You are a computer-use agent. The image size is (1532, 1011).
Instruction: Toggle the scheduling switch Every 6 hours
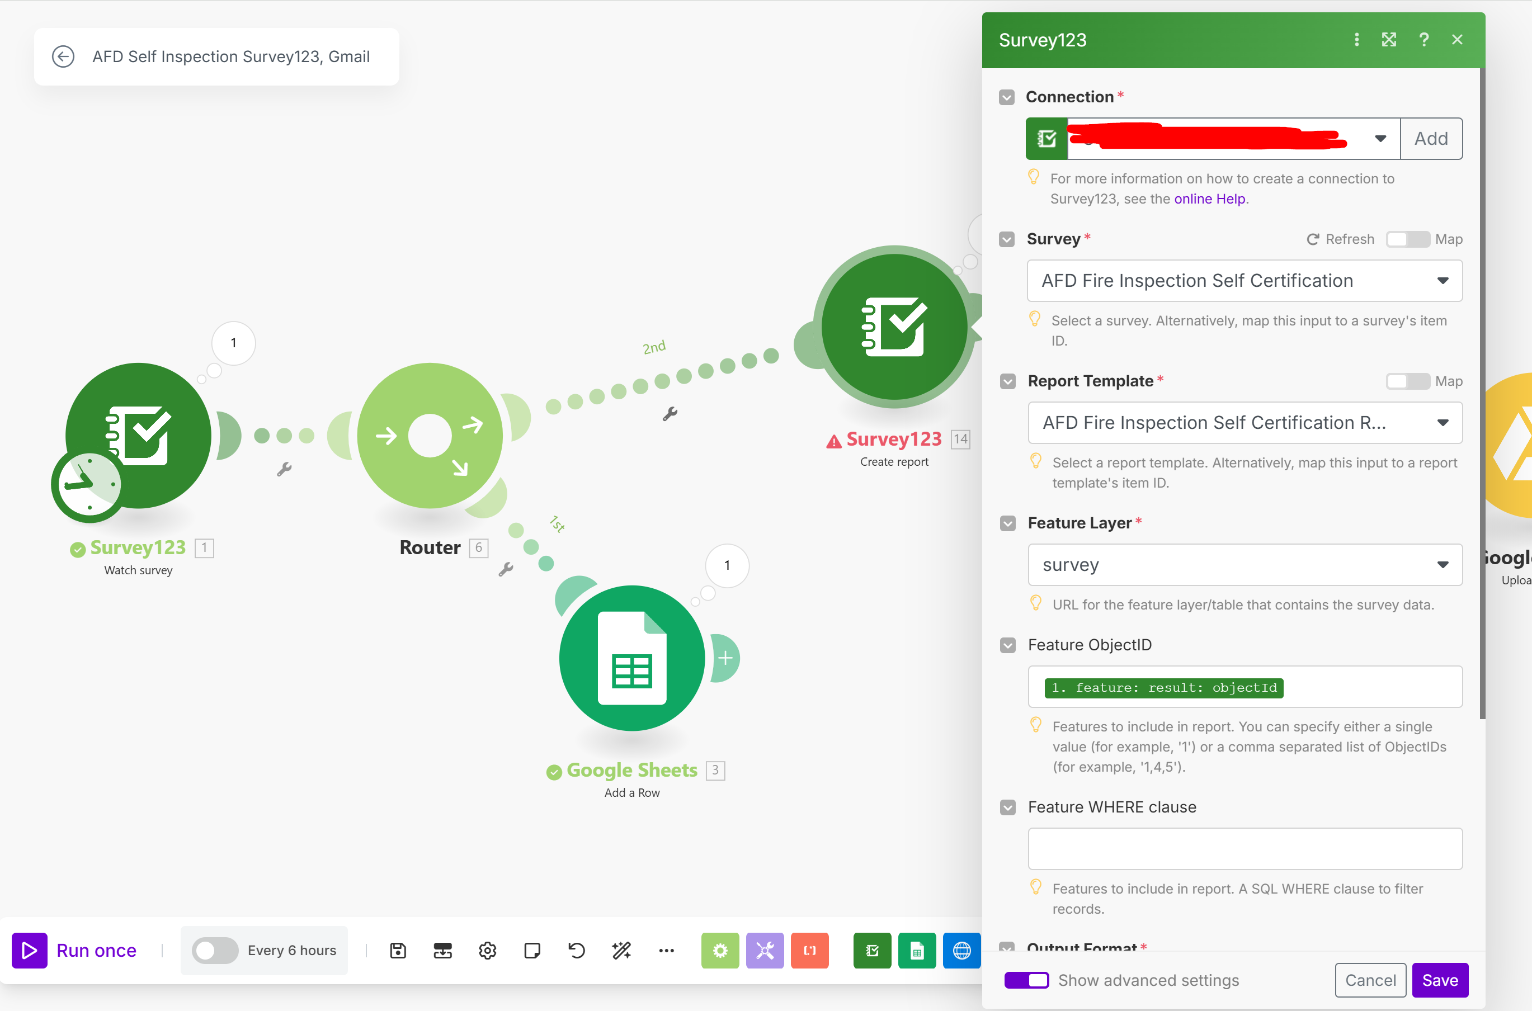pos(215,951)
